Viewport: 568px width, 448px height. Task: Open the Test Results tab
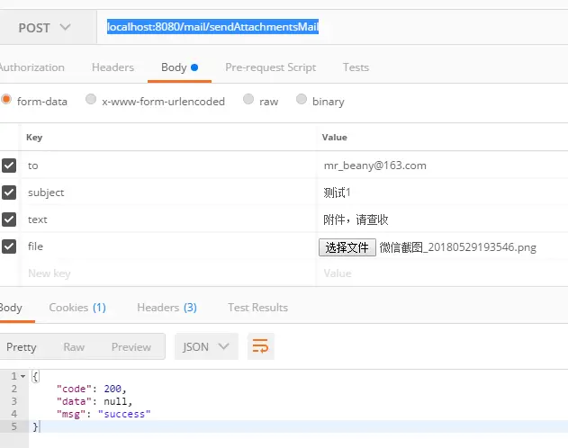click(x=258, y=308)
